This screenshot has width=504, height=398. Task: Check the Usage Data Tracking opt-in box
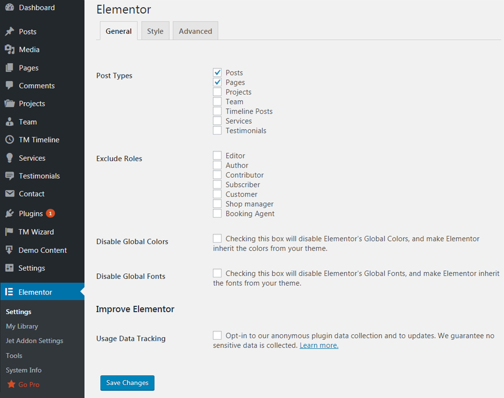coord(217,336)
